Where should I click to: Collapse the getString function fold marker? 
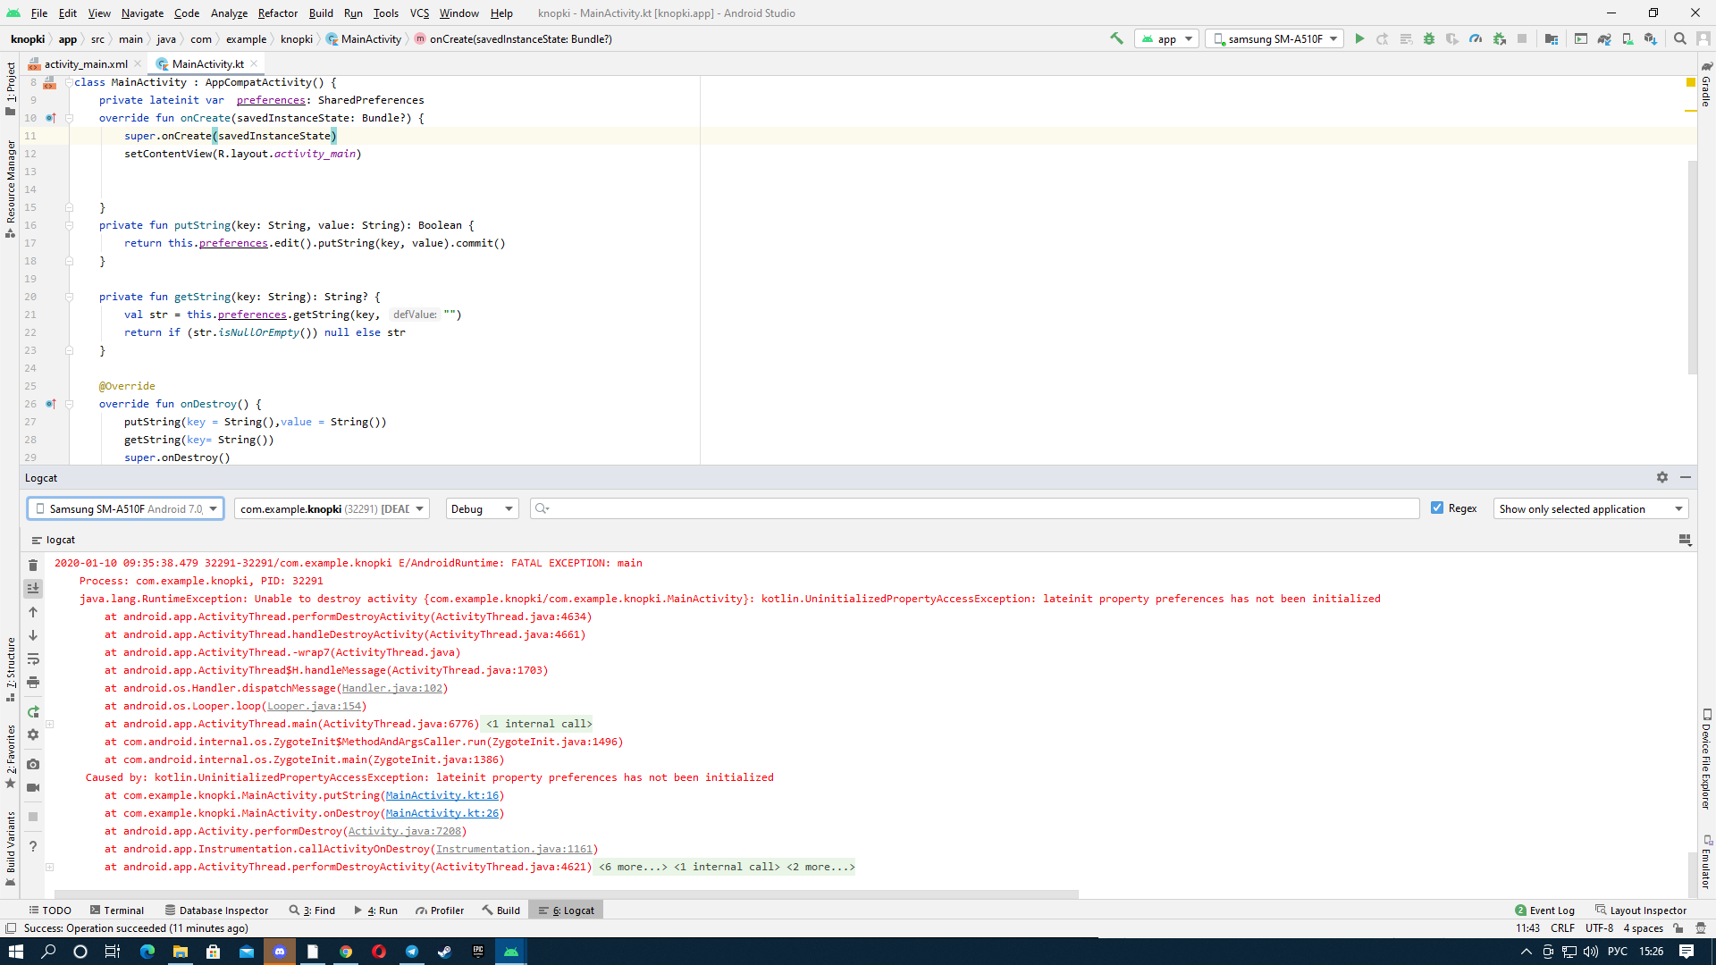click(x=69, y=297)
